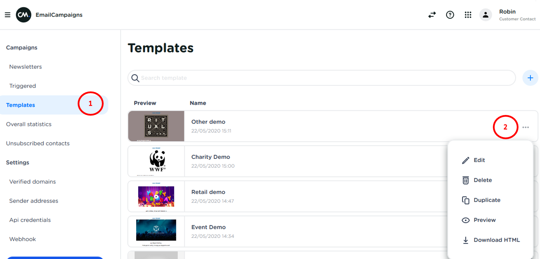Viewport: 540px width, 259px height.
Task: Click the CM logo icon
Action: (24, 15)
